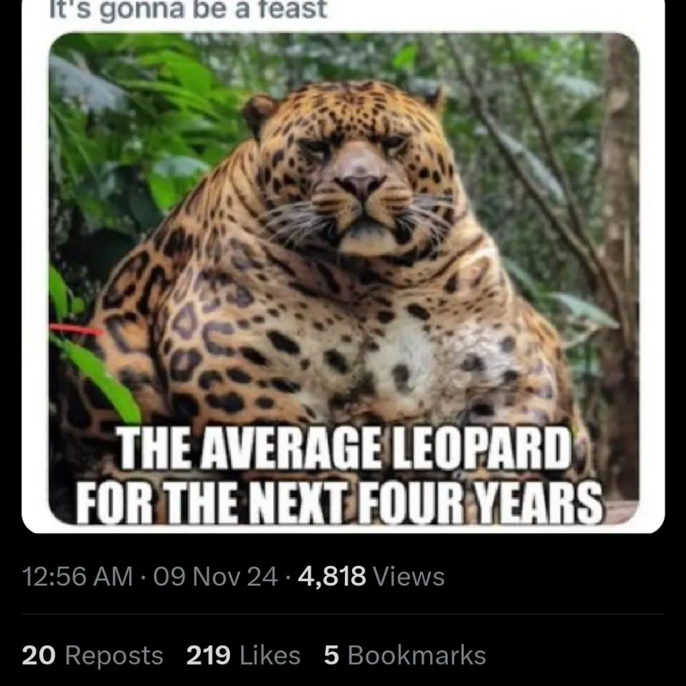The width and height of the screenshot is (686, 686).
Task: Open the fat leopard meme image
Action: coord(343,274)
